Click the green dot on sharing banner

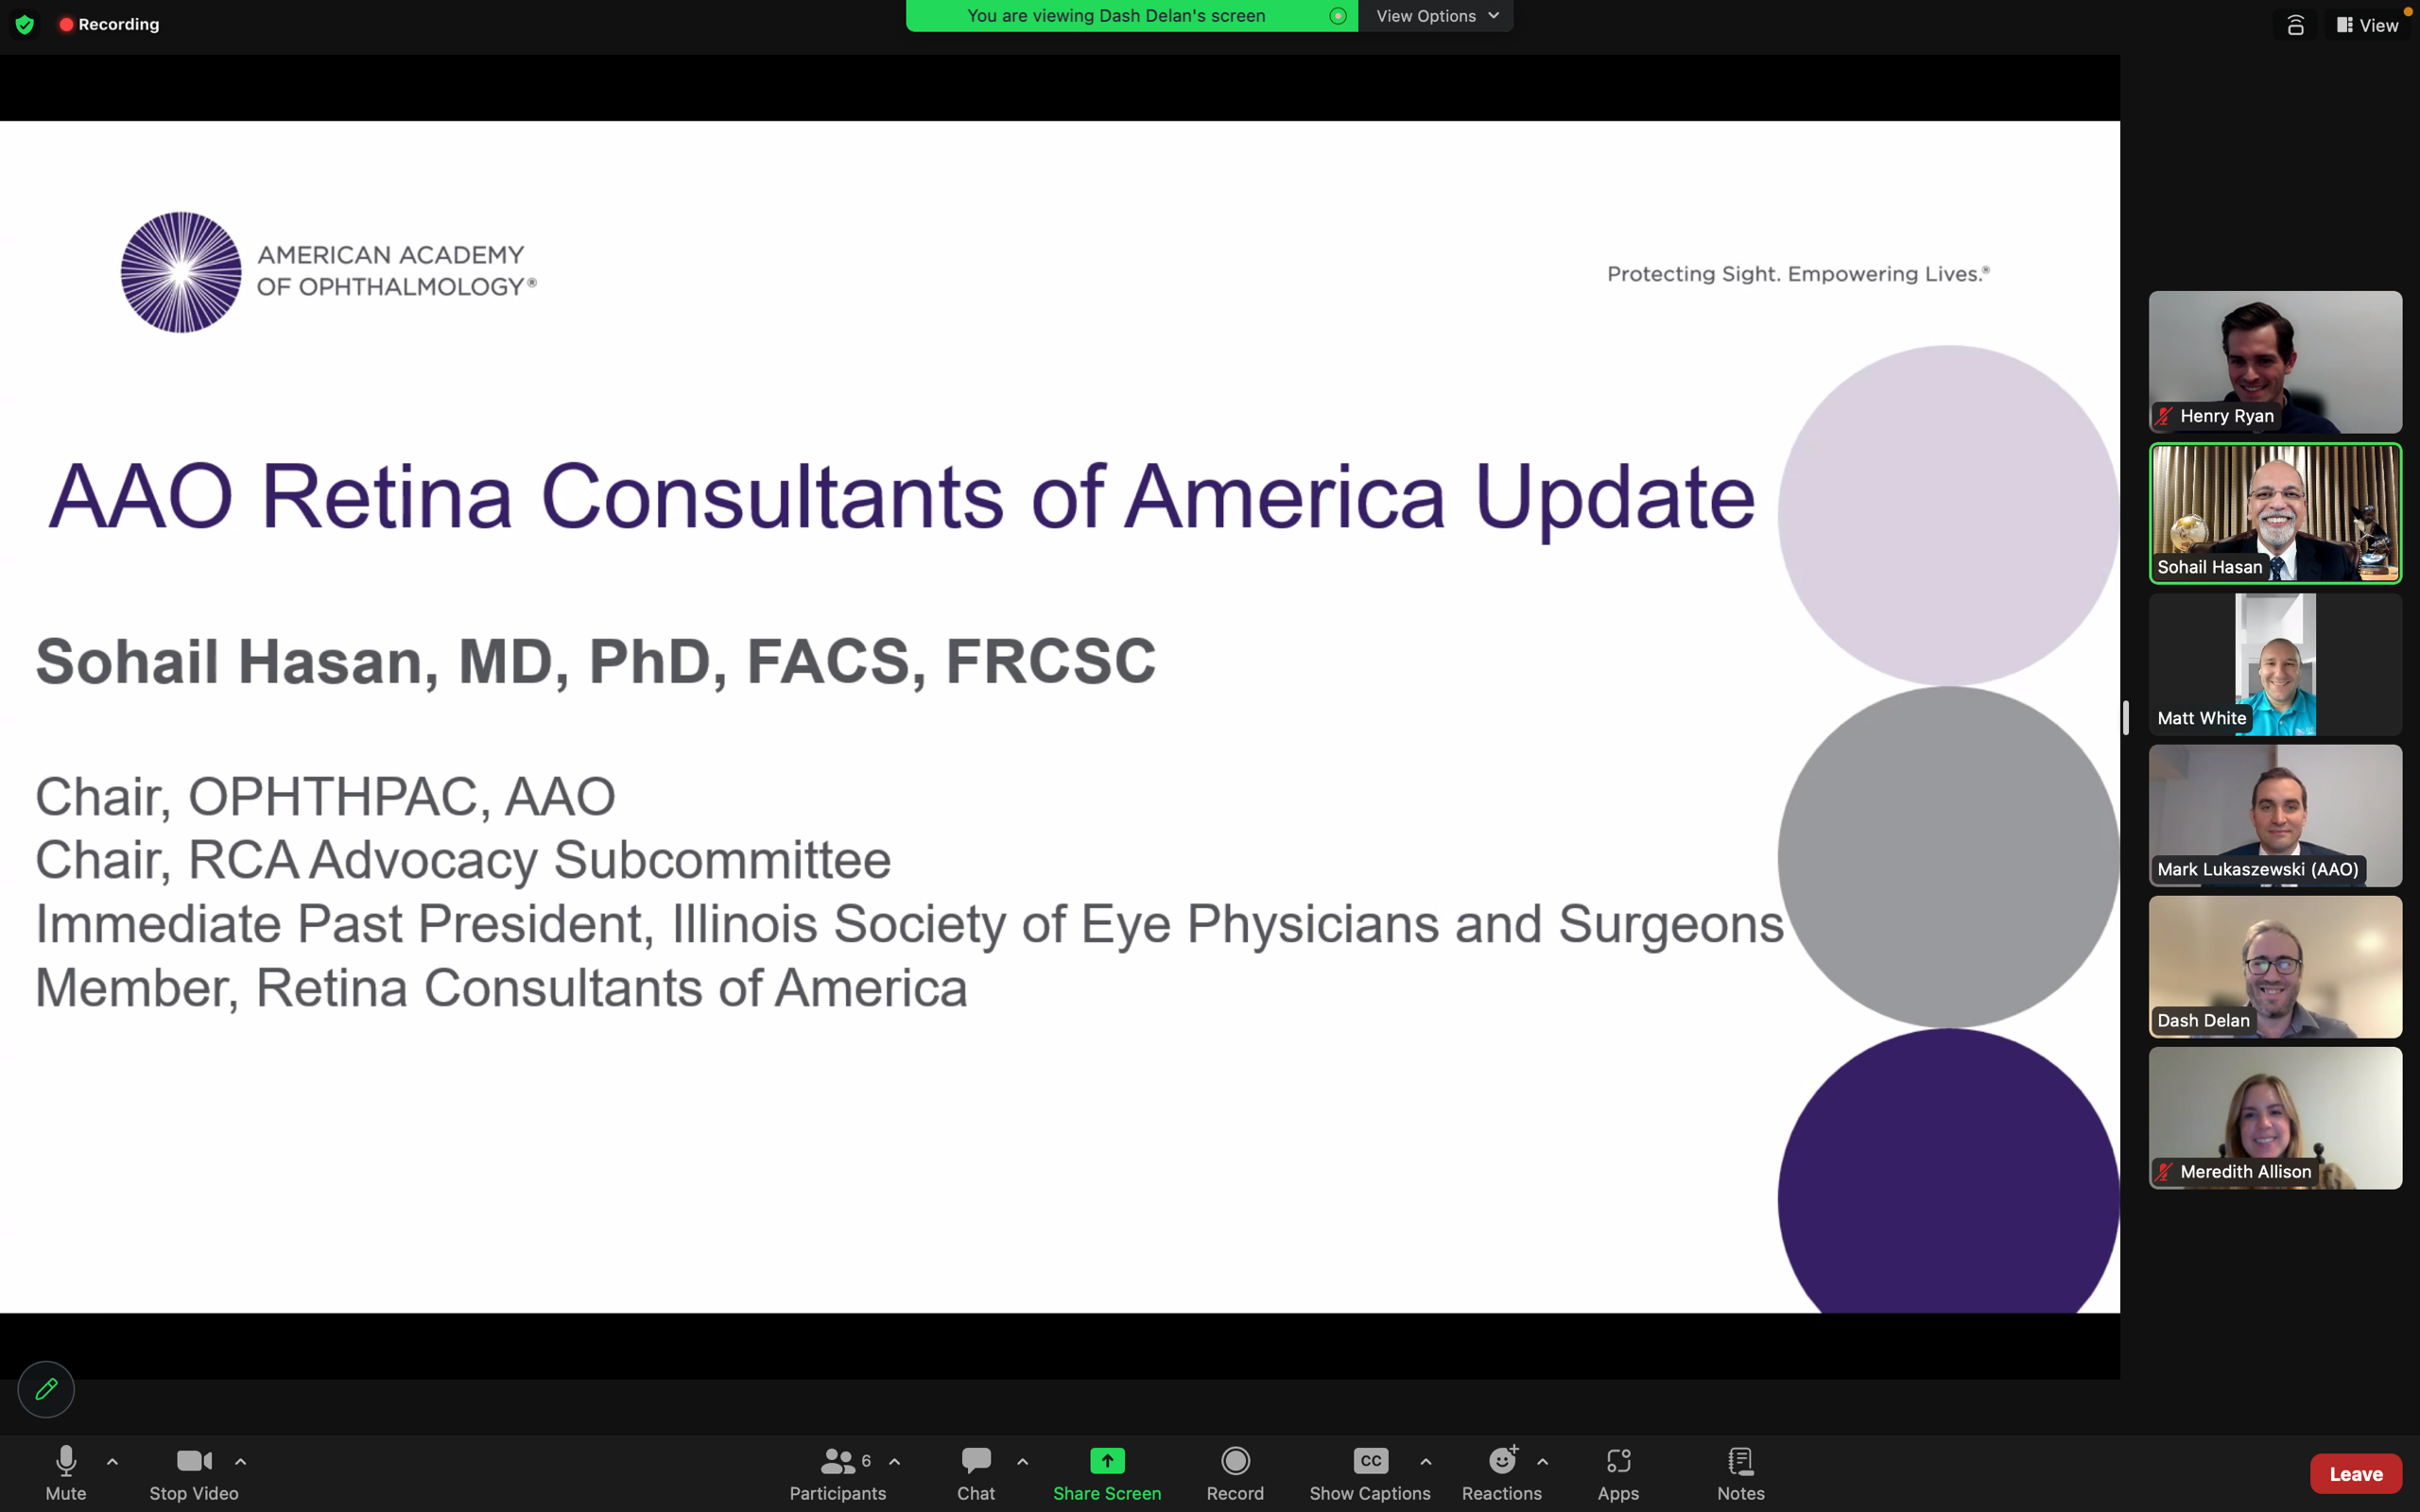point(1338,16)
